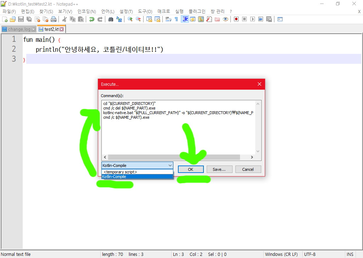Image resolution: width=363 pixels, height=258 pixels.
Task: Toggle word wrap toolbar icon
Action: coord(168,19)
